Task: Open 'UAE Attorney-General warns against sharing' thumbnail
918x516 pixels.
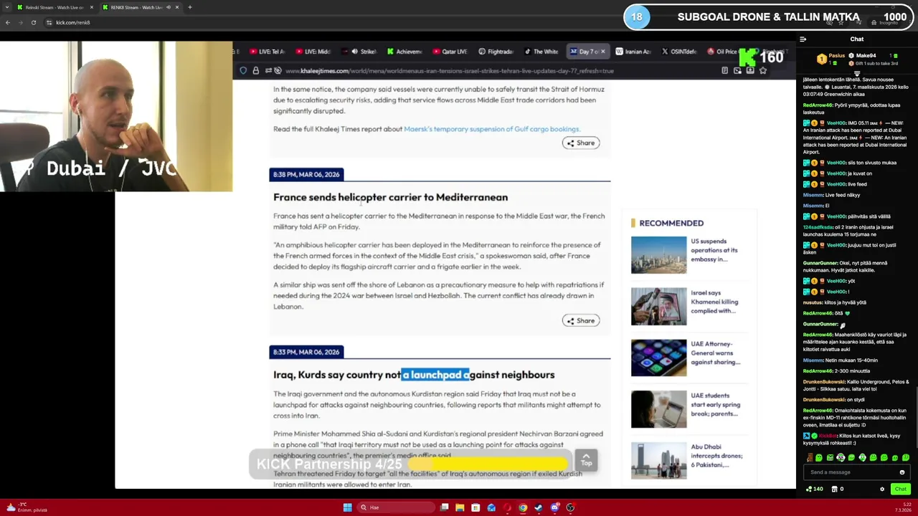Action: 658,358
